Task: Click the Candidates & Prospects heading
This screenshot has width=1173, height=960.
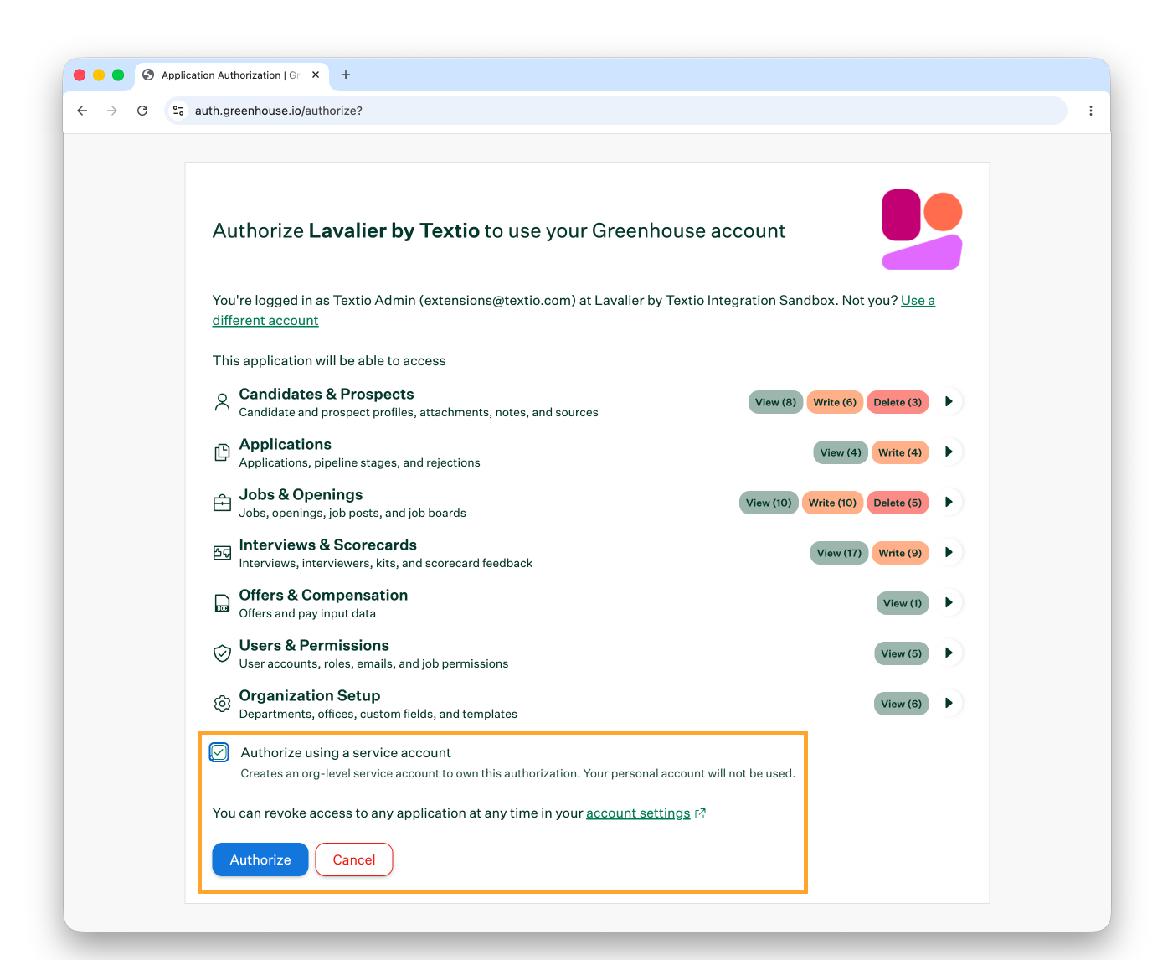Action: pyautogui.click(x=327, y=394)
